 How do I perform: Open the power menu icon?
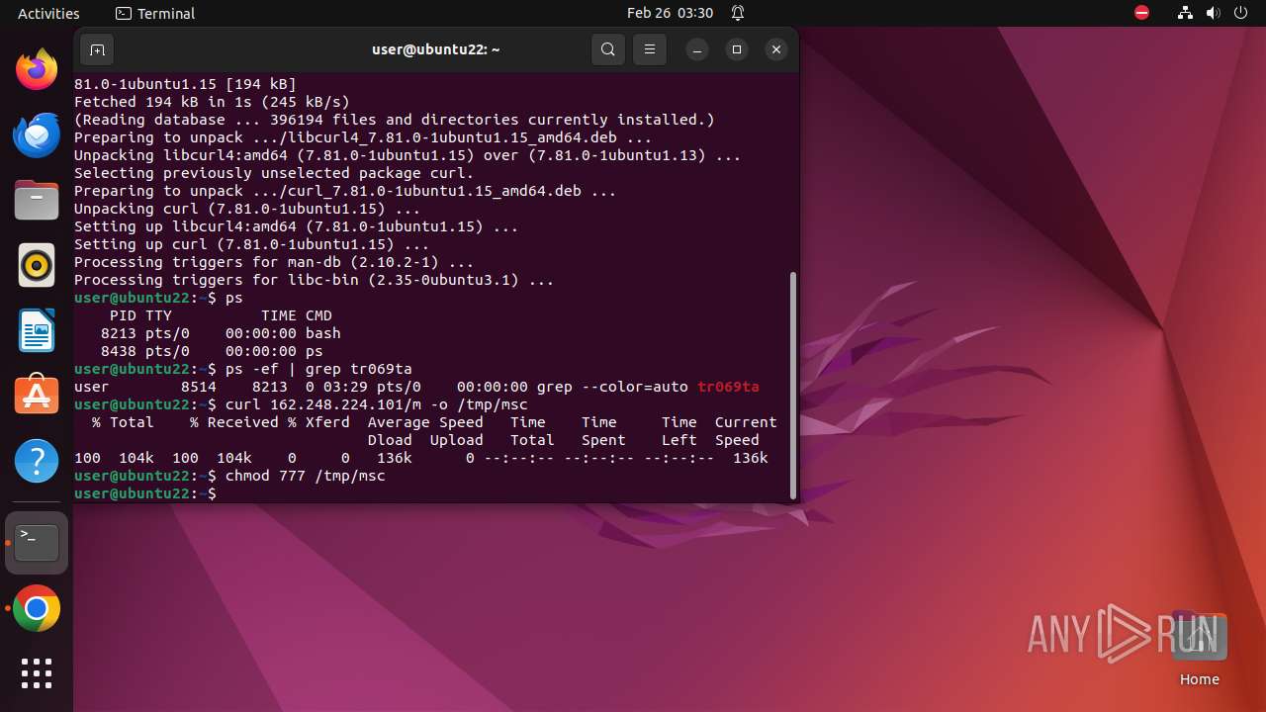[x=1241, y=14]
